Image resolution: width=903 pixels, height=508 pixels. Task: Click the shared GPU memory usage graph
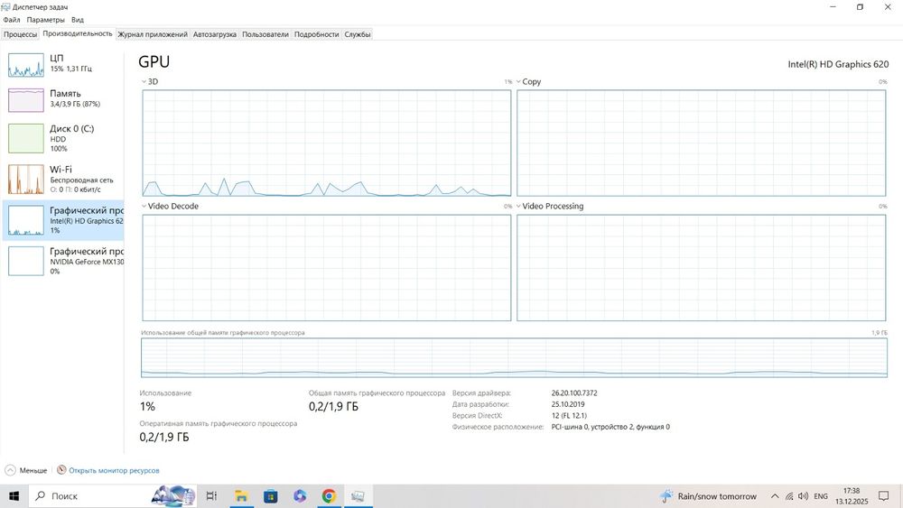[x=515, y=358]
